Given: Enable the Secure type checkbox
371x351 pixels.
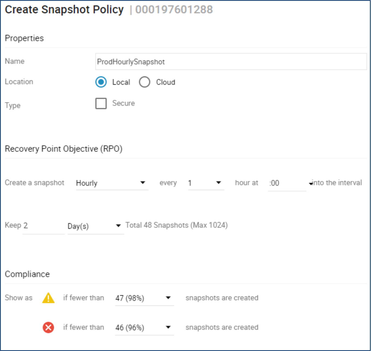Looking at the screenshot, I should (101, 103).
